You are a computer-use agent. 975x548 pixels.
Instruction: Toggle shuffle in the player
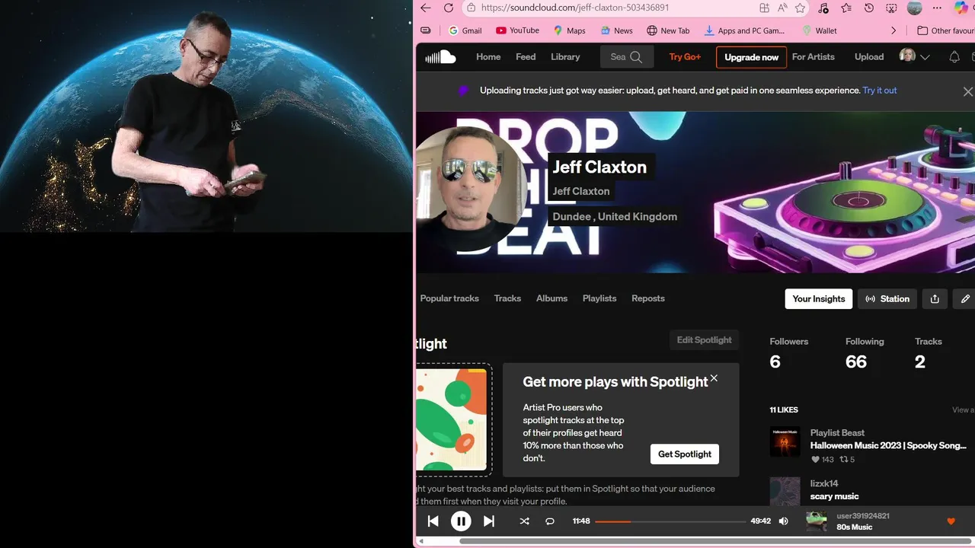pyautogui.click(x=524, y=521)
